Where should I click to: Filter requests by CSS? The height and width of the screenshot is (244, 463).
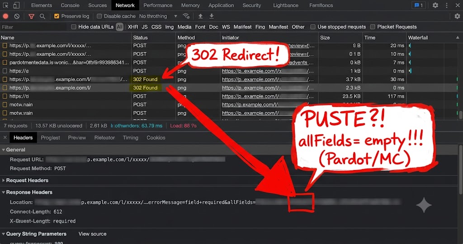pyautogui.click(x=156, y=27)
